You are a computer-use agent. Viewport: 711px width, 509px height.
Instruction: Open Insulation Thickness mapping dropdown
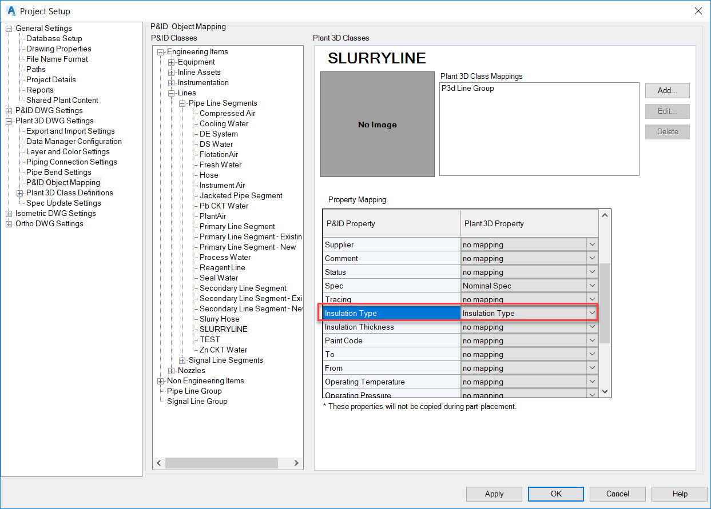[x=592, y=327]
